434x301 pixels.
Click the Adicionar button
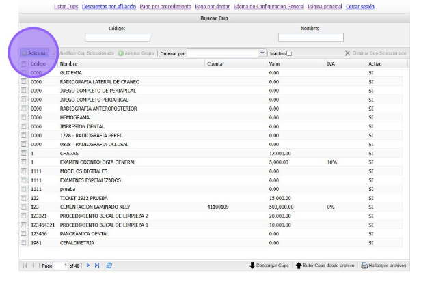[x=34, y=53]
